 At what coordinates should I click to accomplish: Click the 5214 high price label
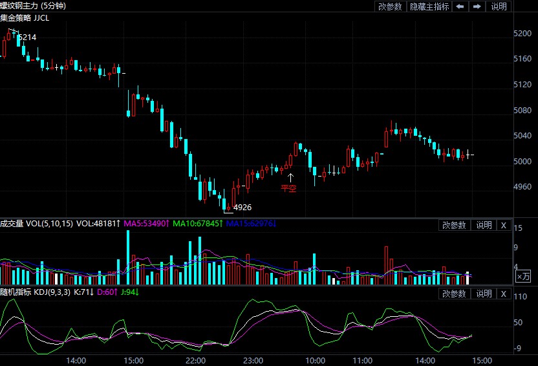point(27,38)
